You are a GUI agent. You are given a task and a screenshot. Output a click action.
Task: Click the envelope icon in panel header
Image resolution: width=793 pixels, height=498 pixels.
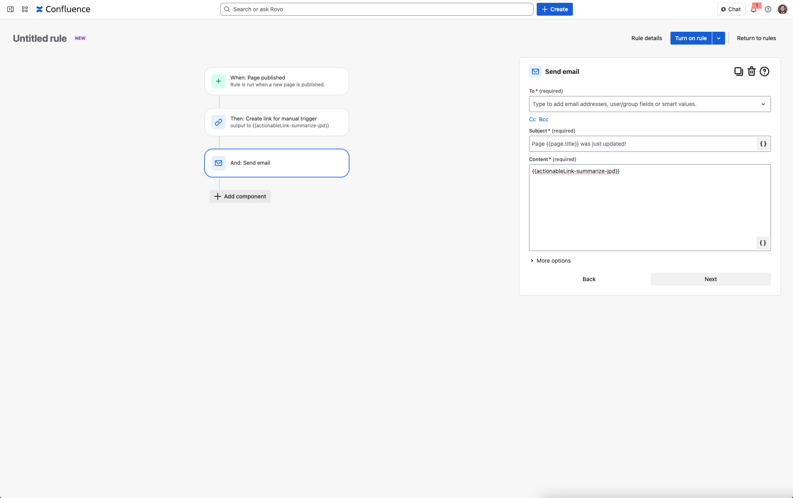(535, 71)
